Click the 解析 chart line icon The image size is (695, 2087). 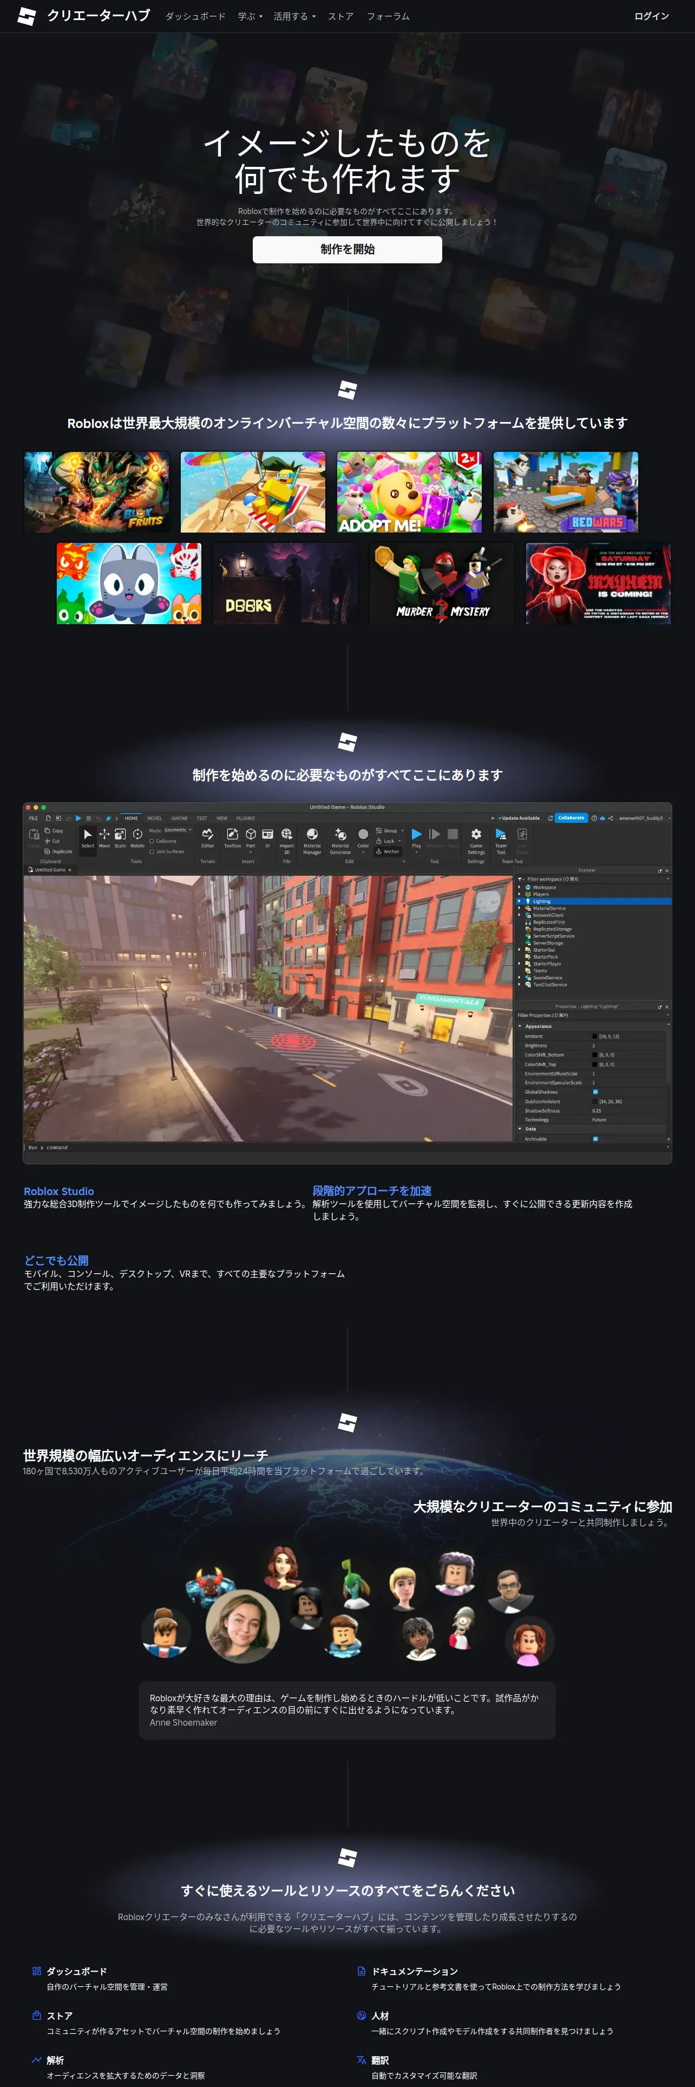pyautogui.click(x=36, y=2059)
